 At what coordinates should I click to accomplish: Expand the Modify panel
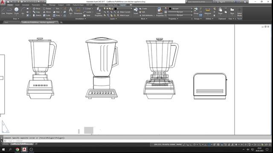tap(49, 19)
